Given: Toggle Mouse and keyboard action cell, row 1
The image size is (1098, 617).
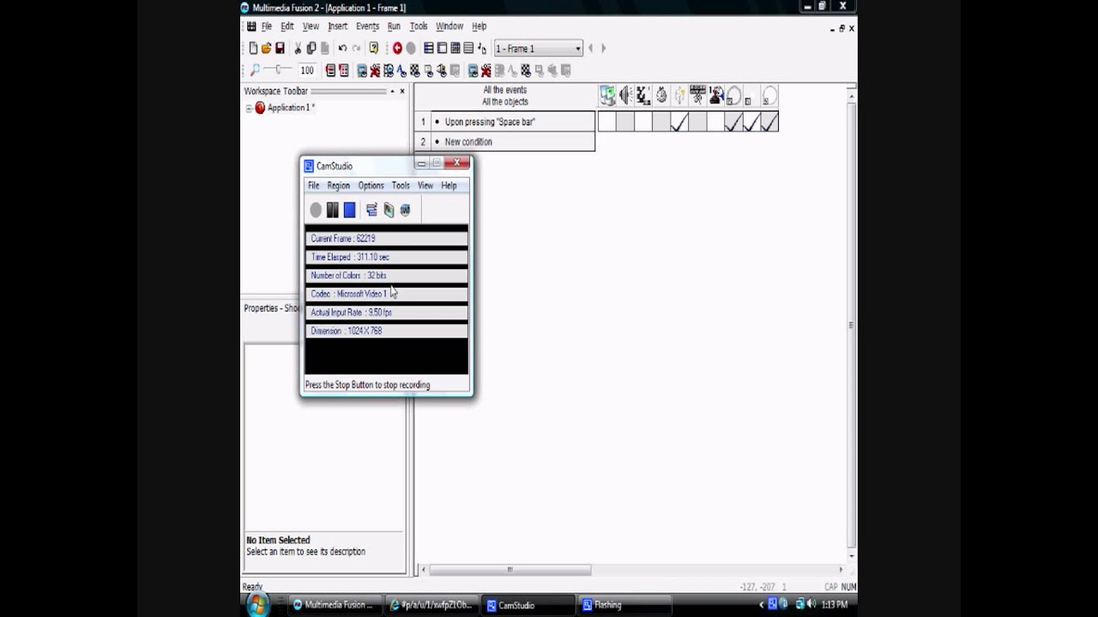Looking at the screenshot, I should coord(697,123).
